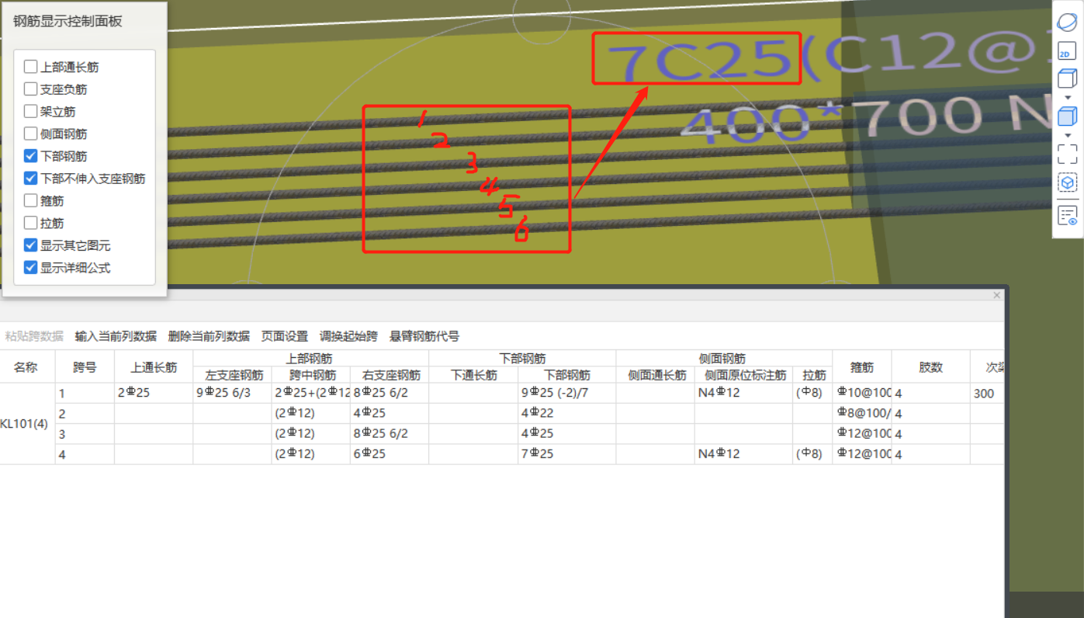Click the 侧面原位标注筋 column header
The width and height of the screenshot is (1084, 618).
743,375
